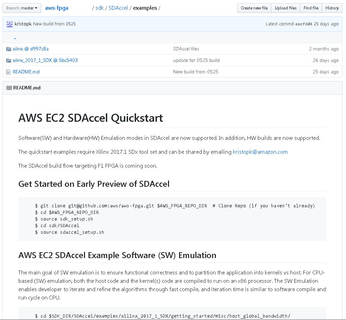Image resolution: width=346 pixels, height=320 pixels.
Task: Click the Upload files button
Action: click(x=286, y=8)
